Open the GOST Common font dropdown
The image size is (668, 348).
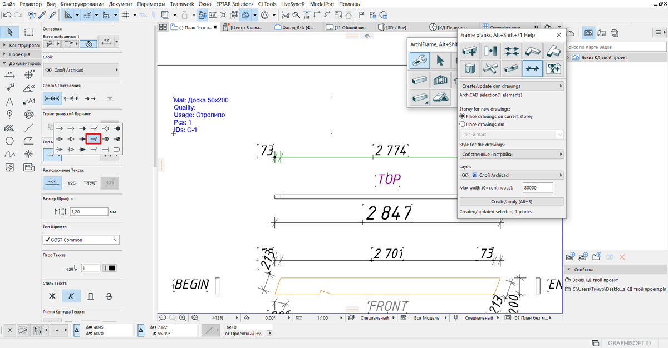[81, 240]
